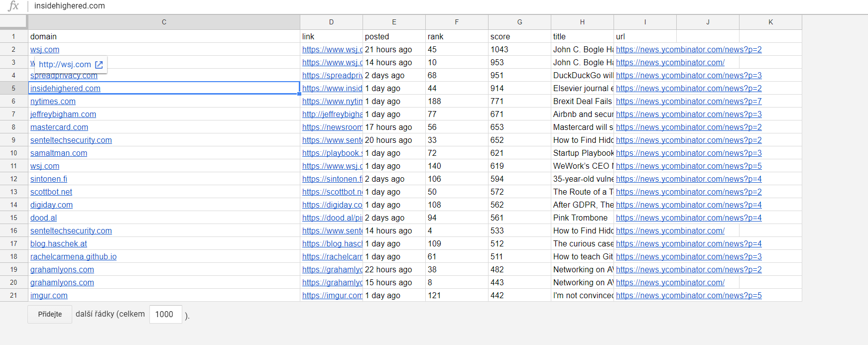
Task: Select column E header
Action: tap(394, 22)
